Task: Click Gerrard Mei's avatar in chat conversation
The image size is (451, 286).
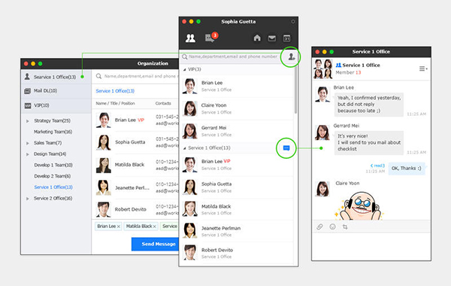Action: [x=322, y=132]
